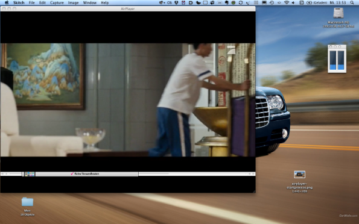Click the Evernote elephant menu bar icon
The width and height of the screenshot is (359, 224).
(x=227, y=3)
